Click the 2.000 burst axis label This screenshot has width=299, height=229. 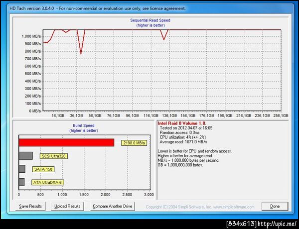coord(106,195)
